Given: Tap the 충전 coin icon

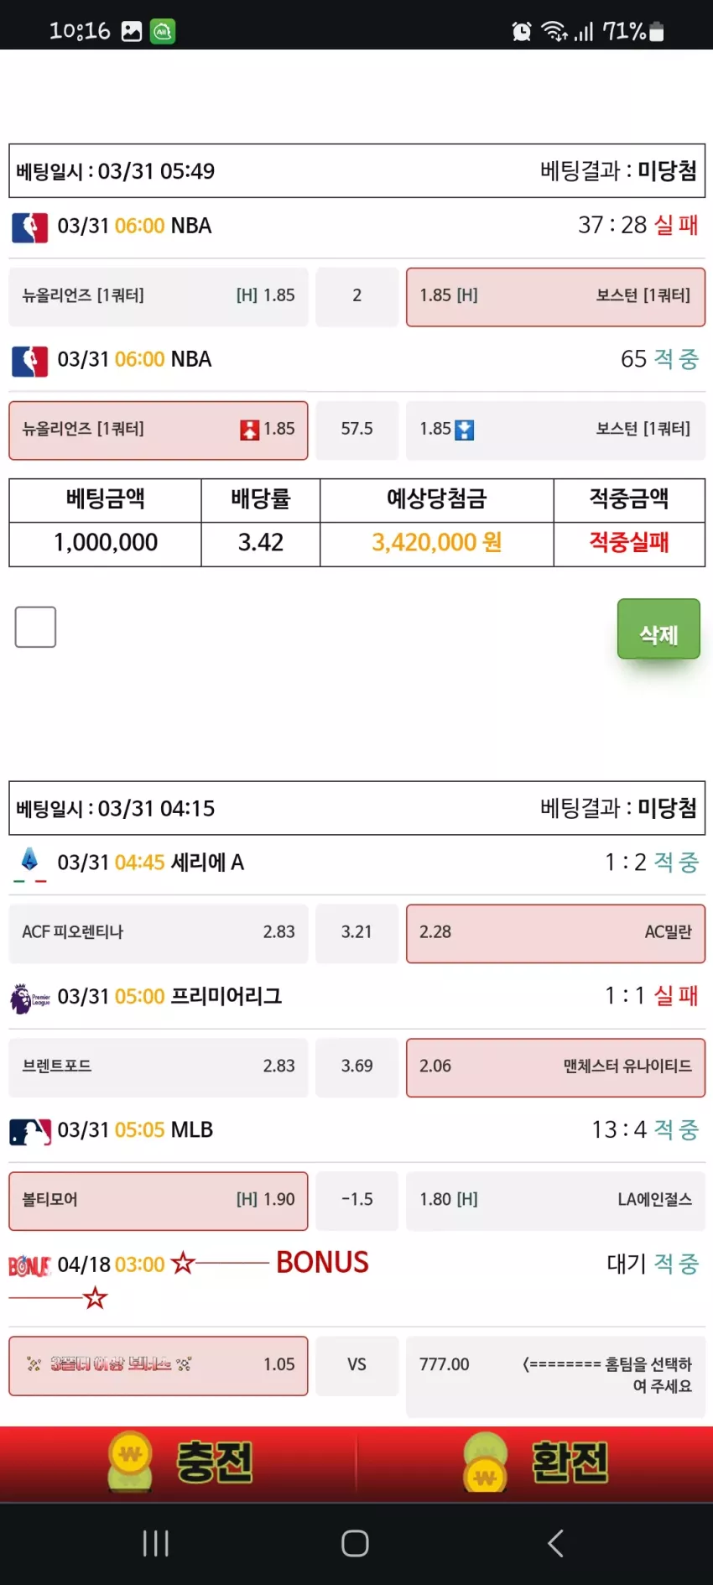Looking at the screenshot, I should (130, 1462).
